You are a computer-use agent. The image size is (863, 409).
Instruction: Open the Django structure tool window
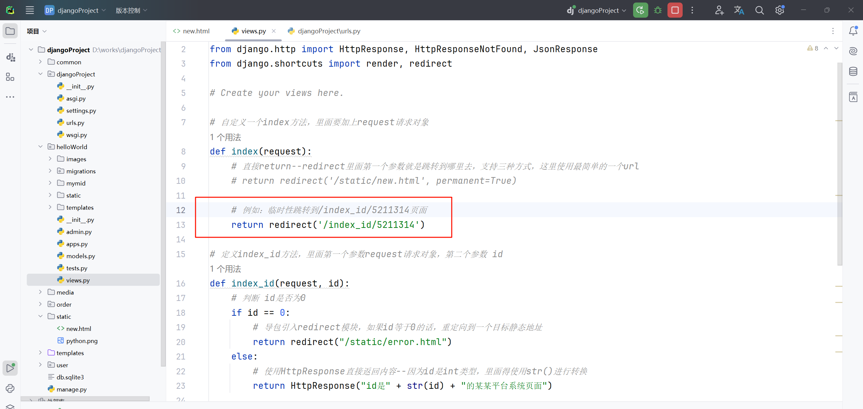[10, 57]
